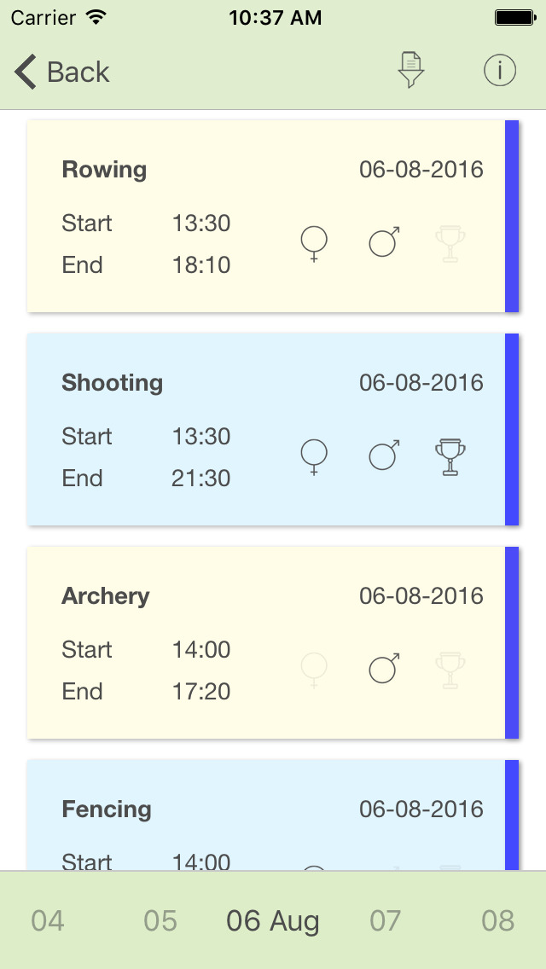Viewport: 546px width, 969px height.
Task: Select day 07 in date strip
Action: tap(386, 921)
